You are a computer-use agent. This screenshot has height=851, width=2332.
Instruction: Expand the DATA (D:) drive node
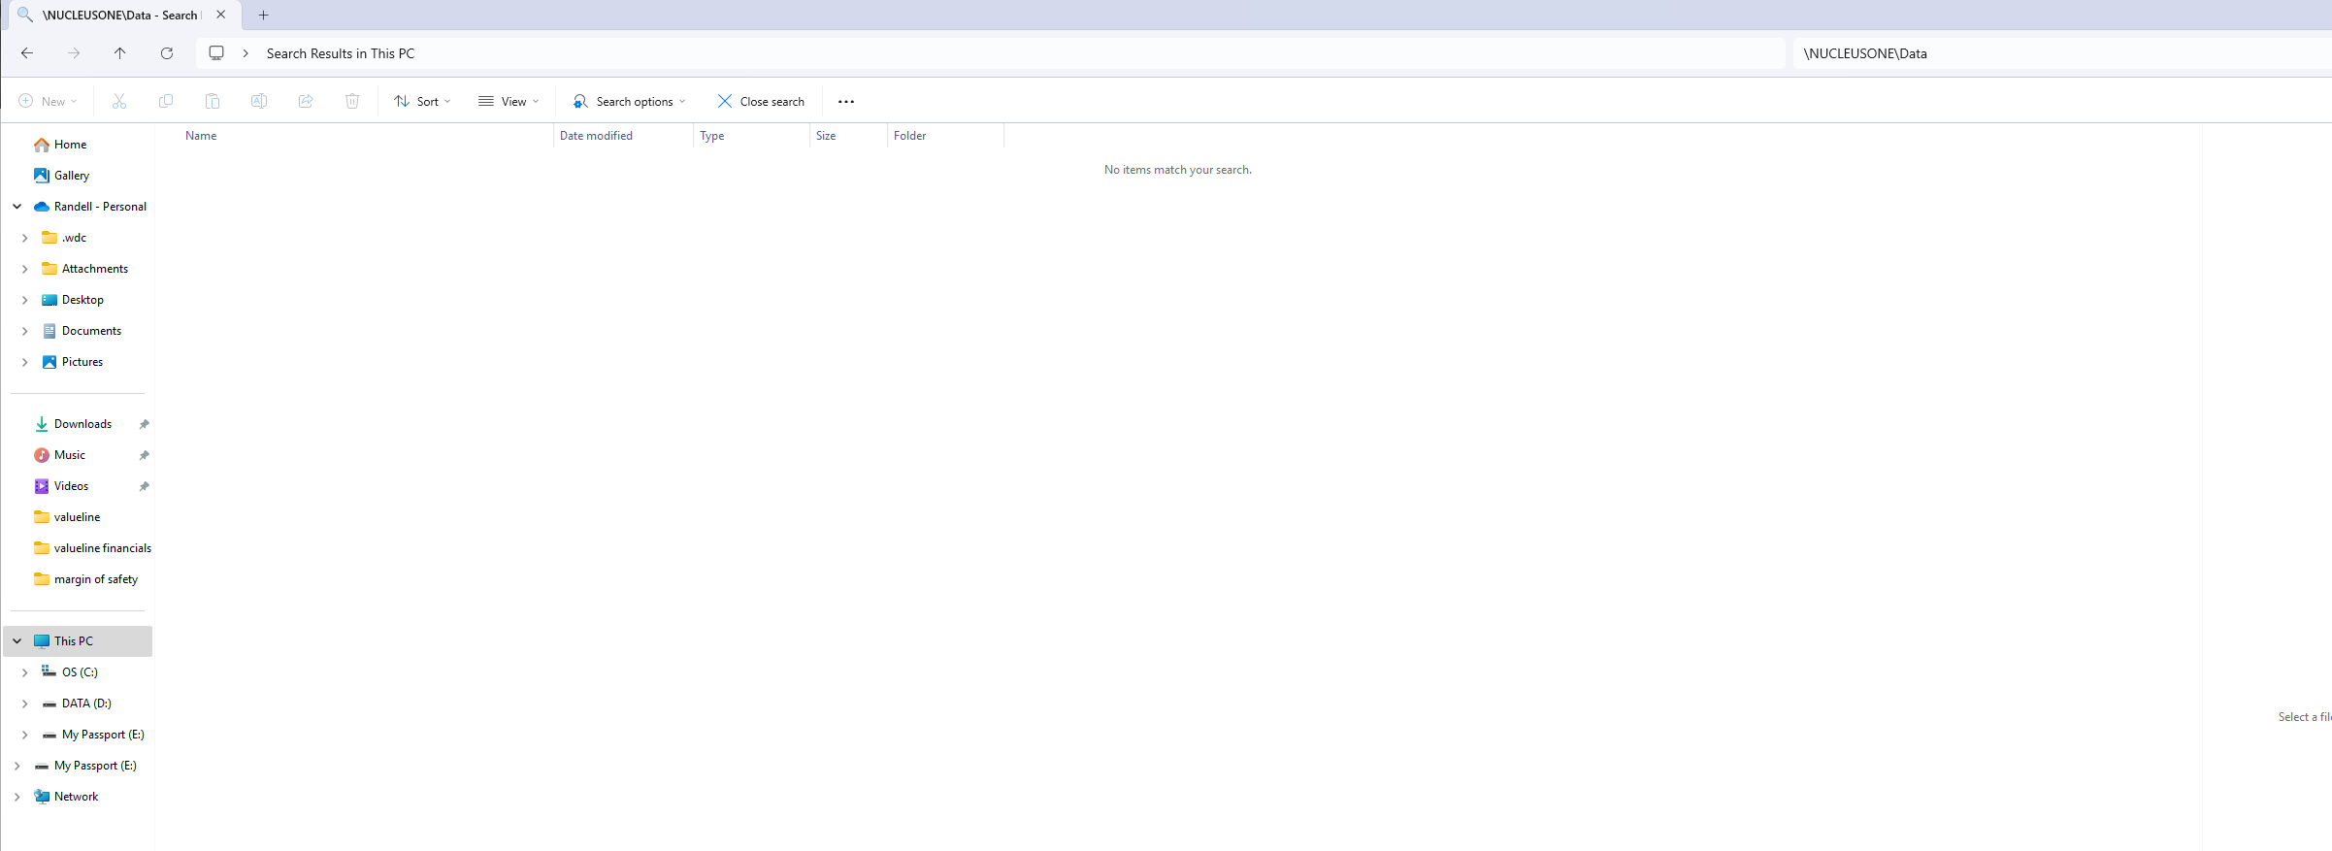[25, 704]
